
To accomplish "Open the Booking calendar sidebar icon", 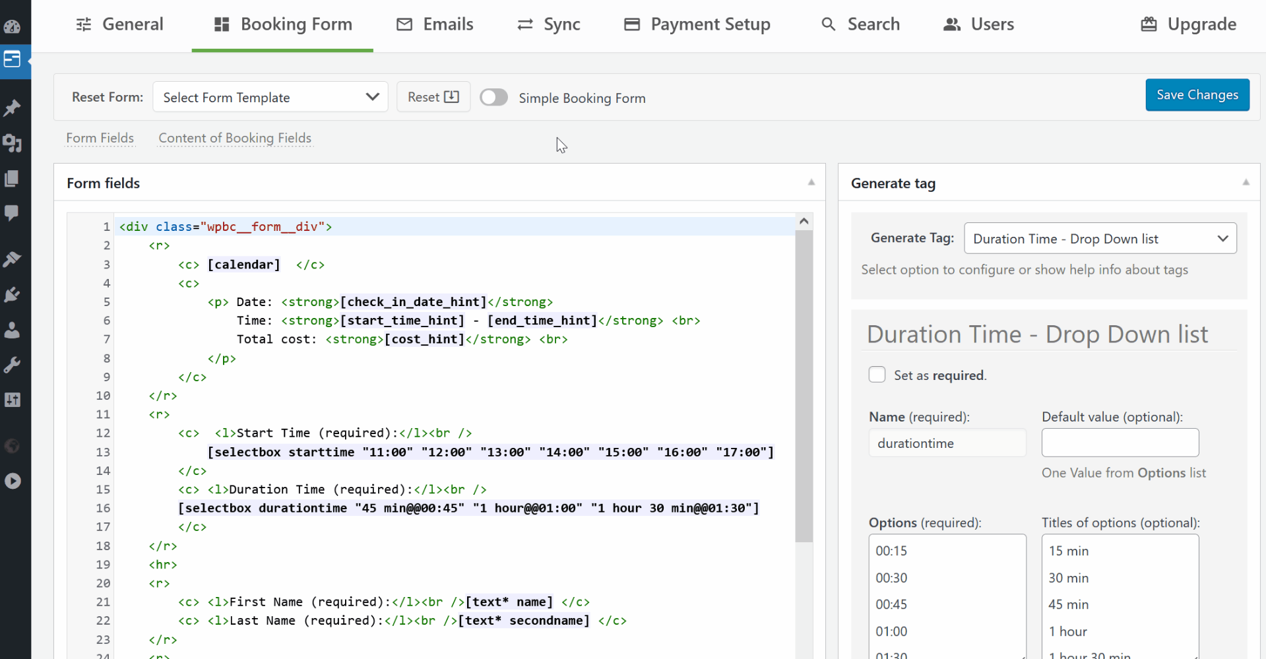I will [x=12, y=59].
